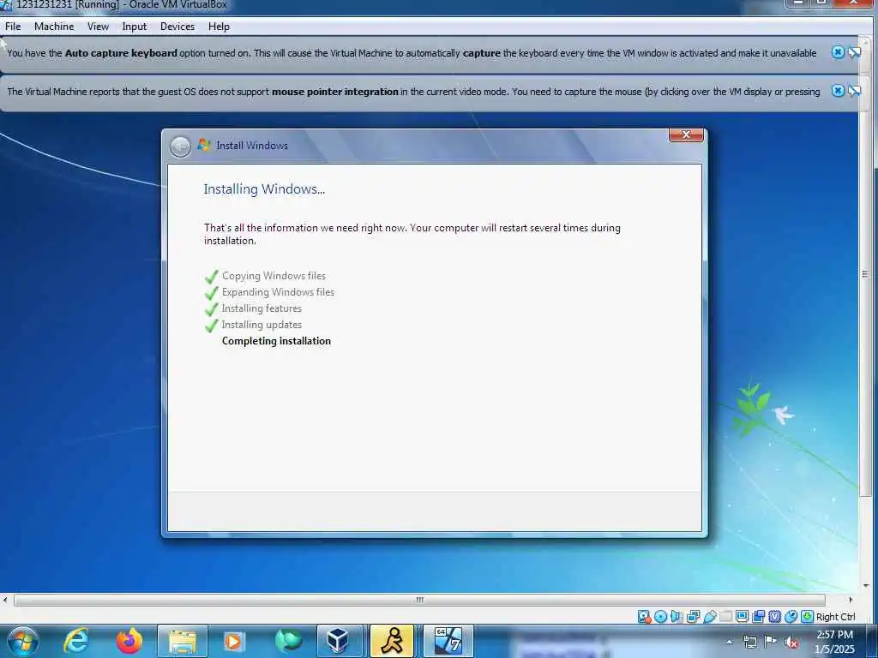Screen dimensions: 878x658
Task: Click the horizontal scrollbar left arrow
Action: tap(5, 600)
